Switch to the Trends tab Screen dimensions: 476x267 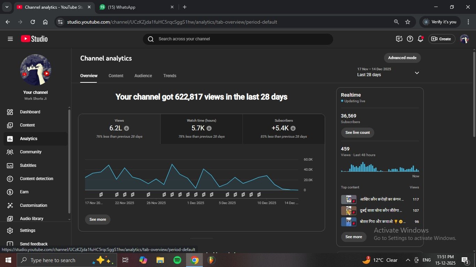click(170, 76)
